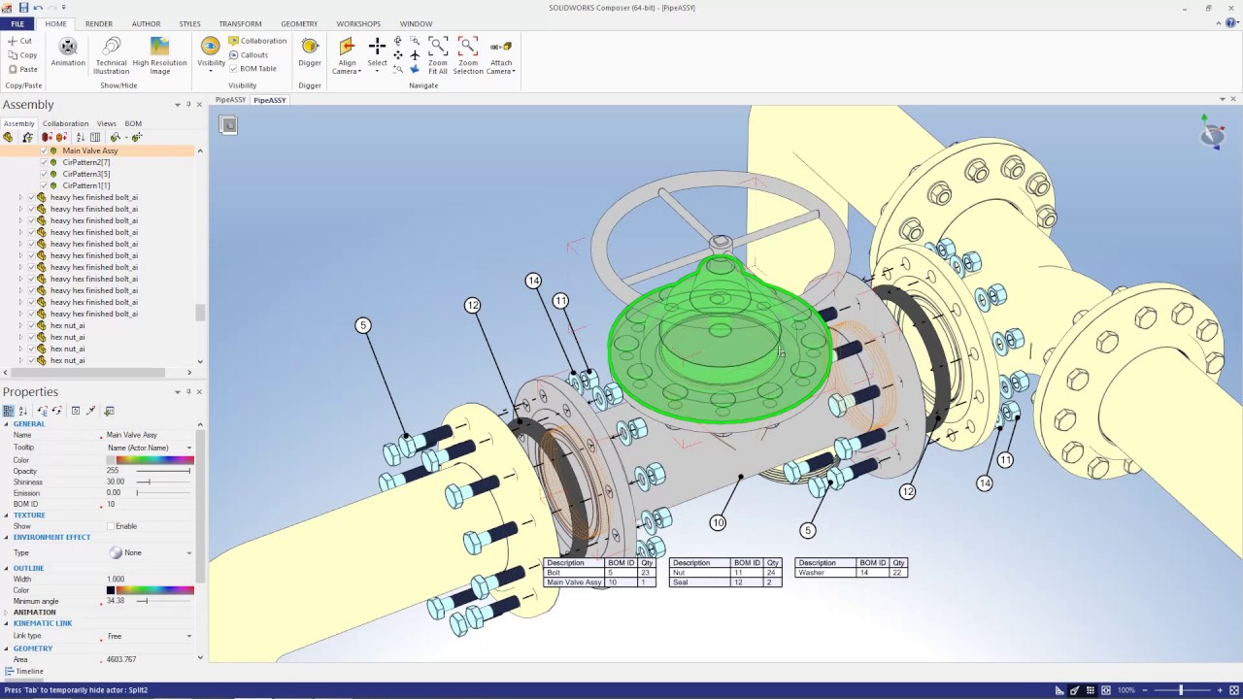Image resolution: width=1243 pixels, height=699 pixels.
Task: Open the FILE menu
Action: [x=17, y=23]
